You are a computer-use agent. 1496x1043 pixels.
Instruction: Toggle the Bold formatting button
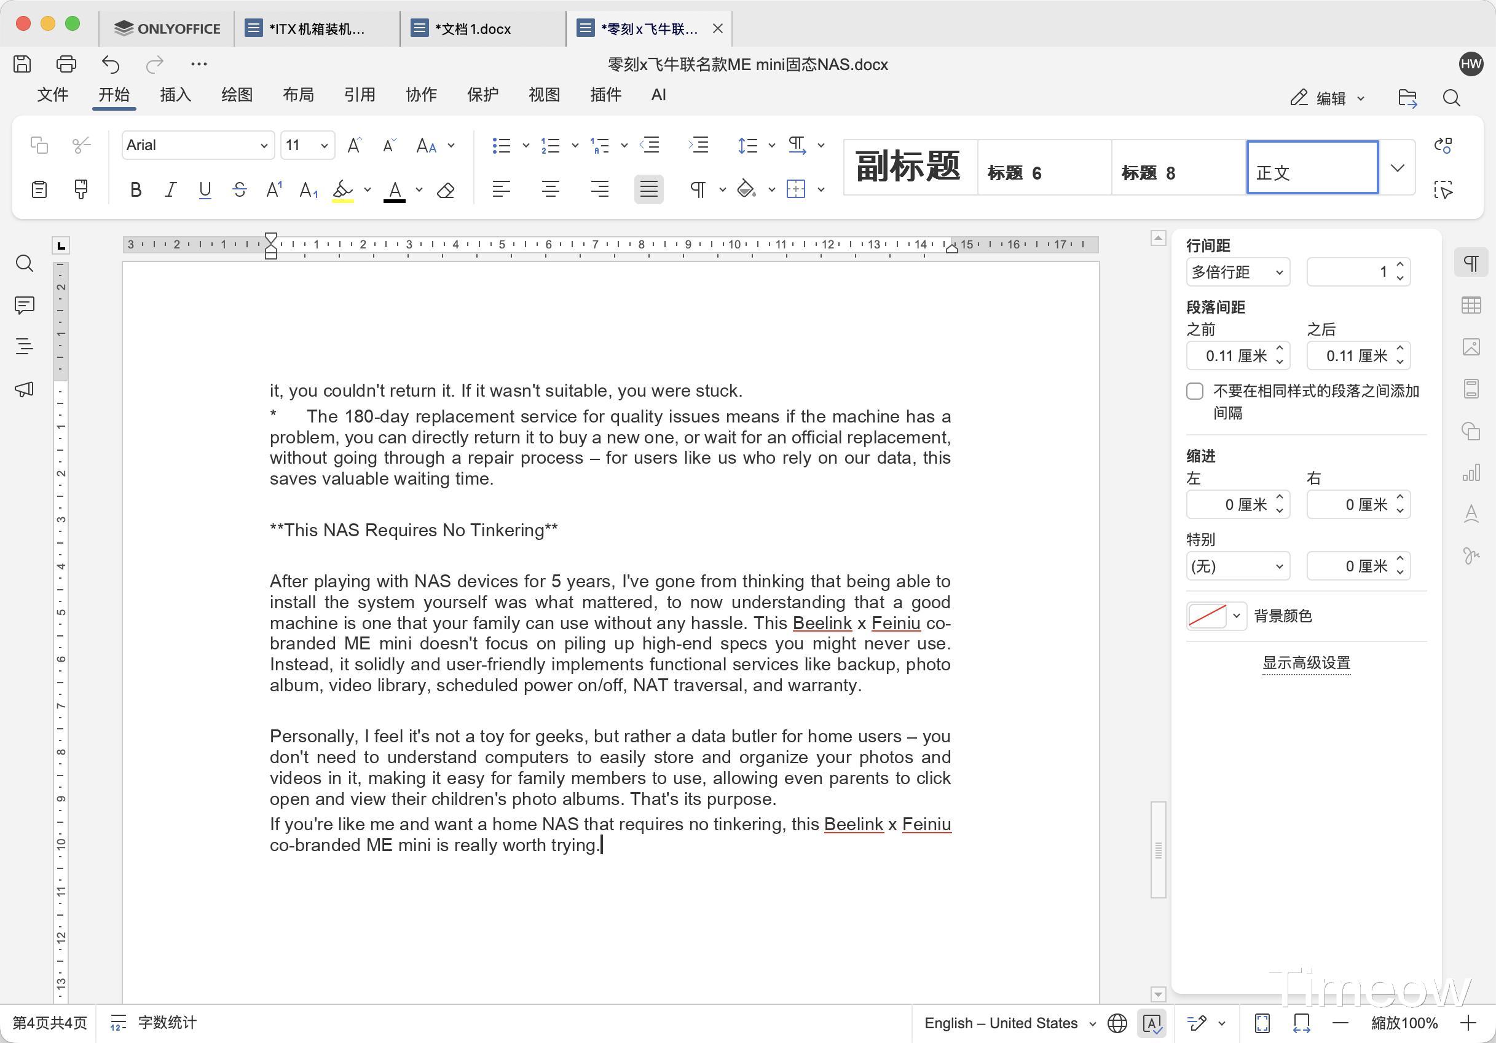(136, 189)
